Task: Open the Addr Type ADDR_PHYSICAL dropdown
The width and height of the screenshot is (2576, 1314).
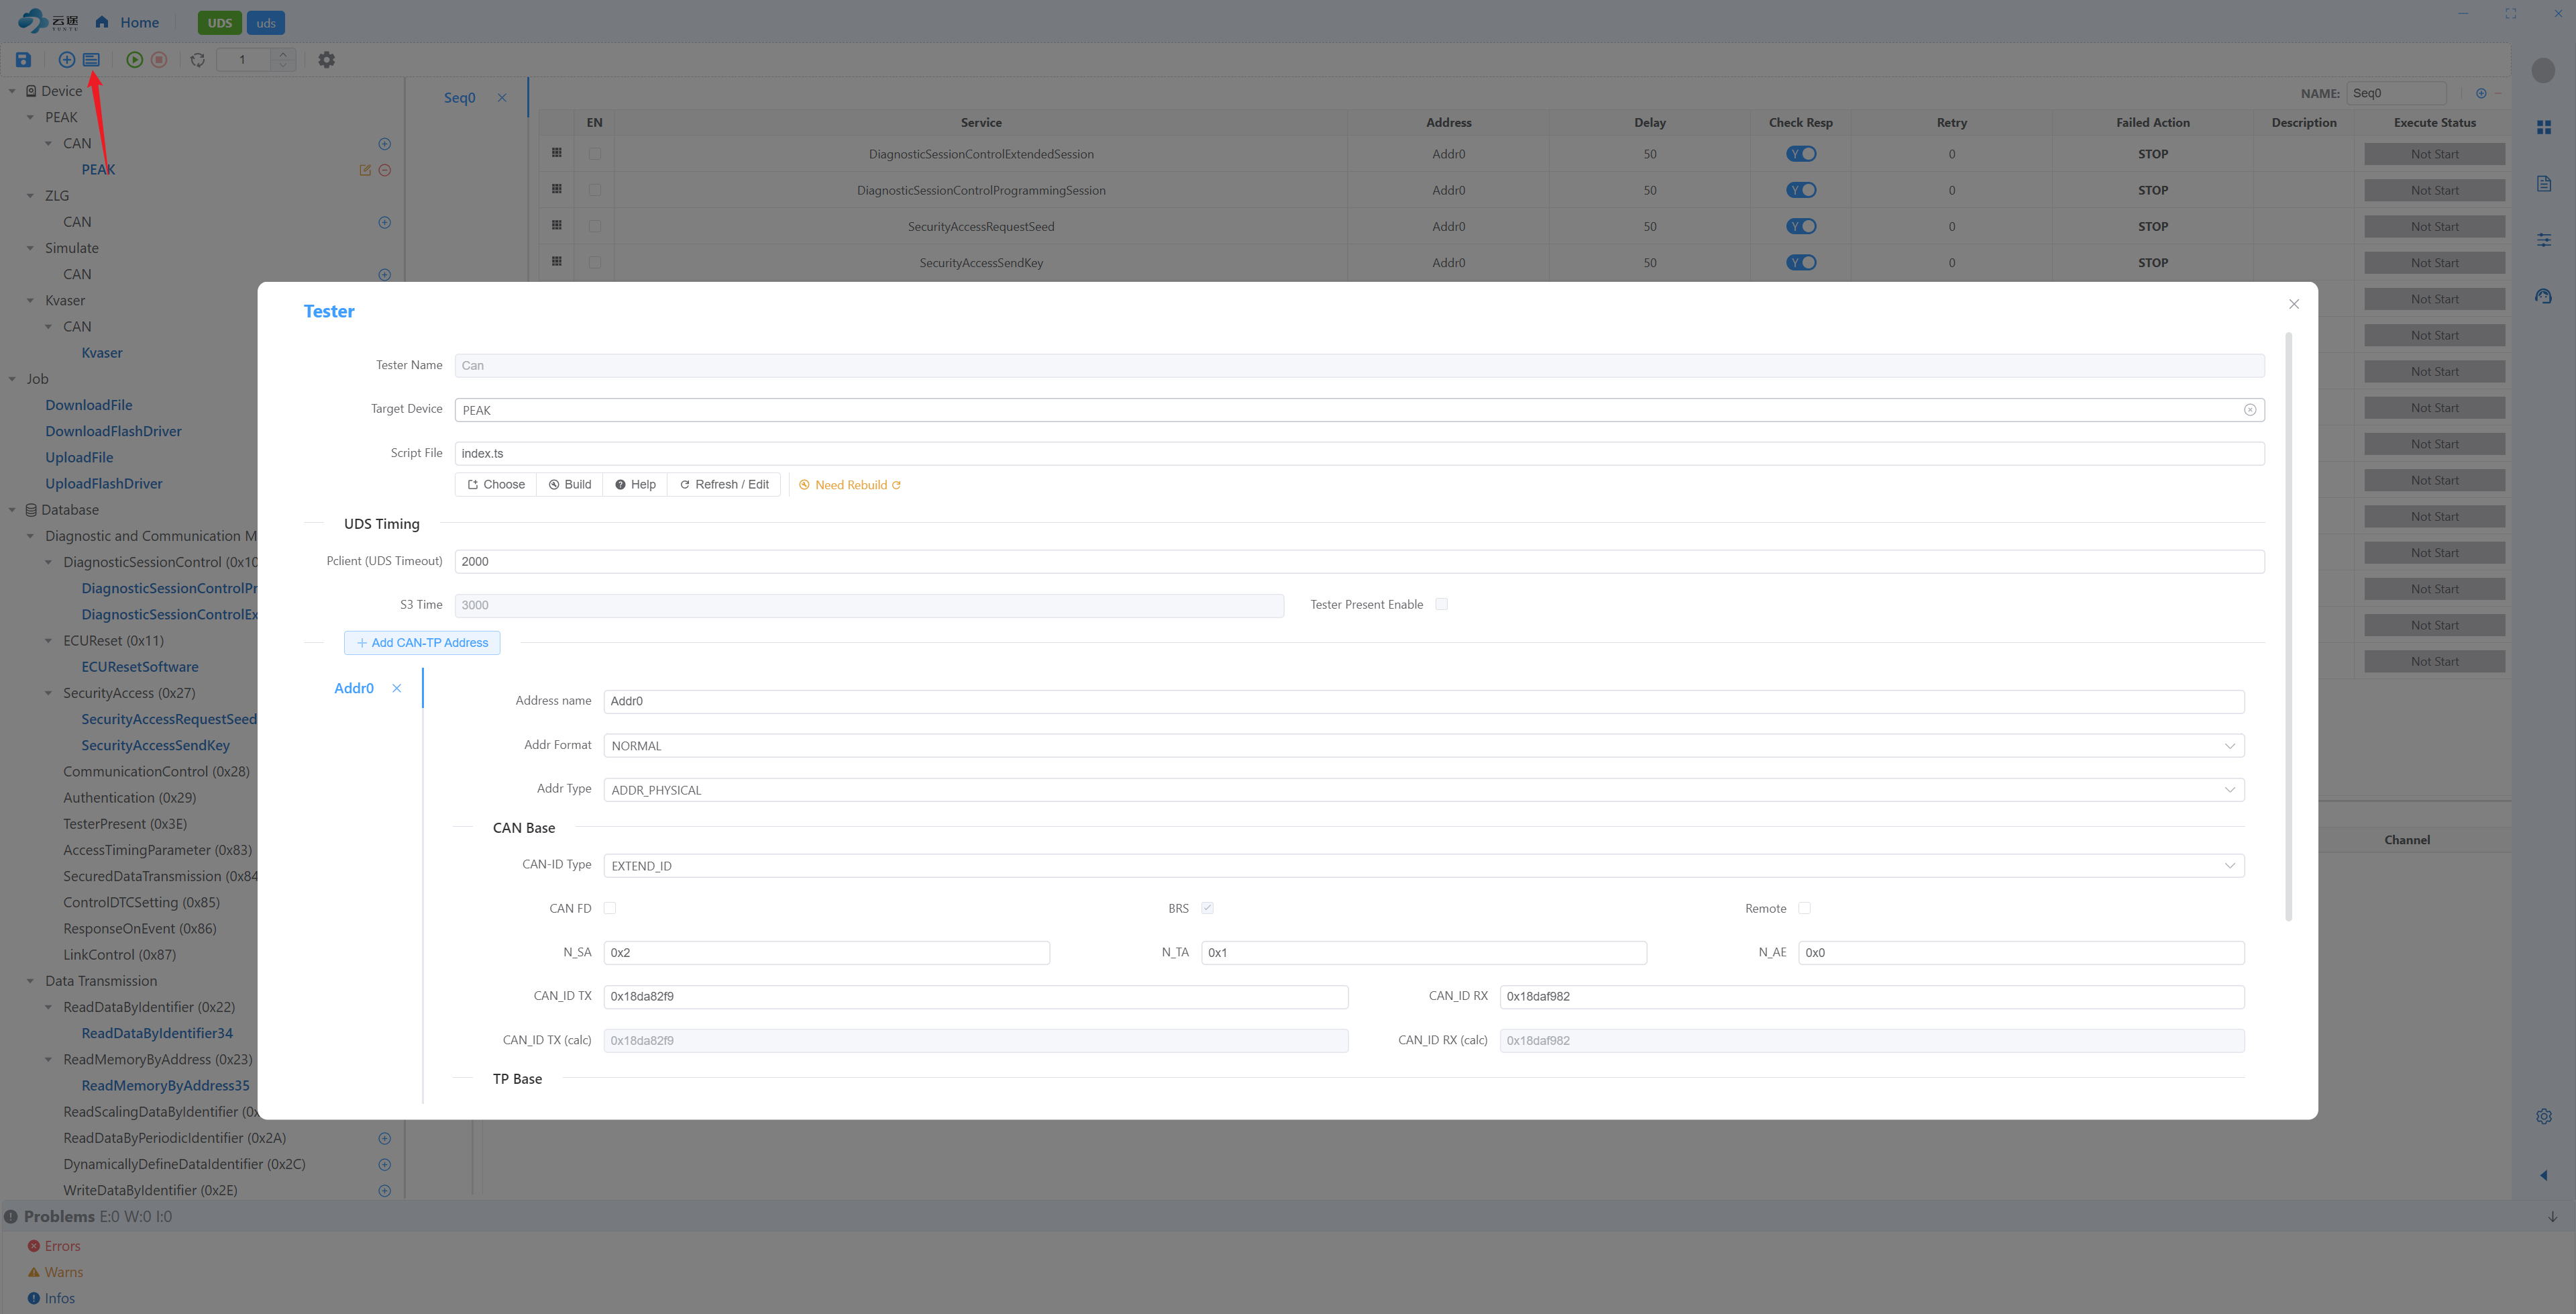Action: pyautogui.click(x=1424, y=790)
